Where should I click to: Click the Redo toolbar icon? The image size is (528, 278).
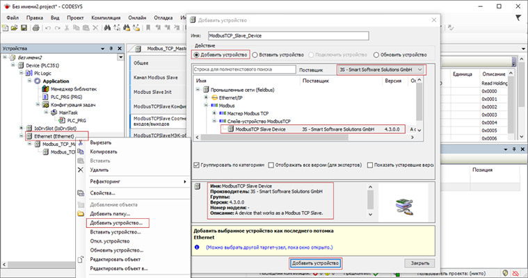pyautogui.click(x=57, y=28)
